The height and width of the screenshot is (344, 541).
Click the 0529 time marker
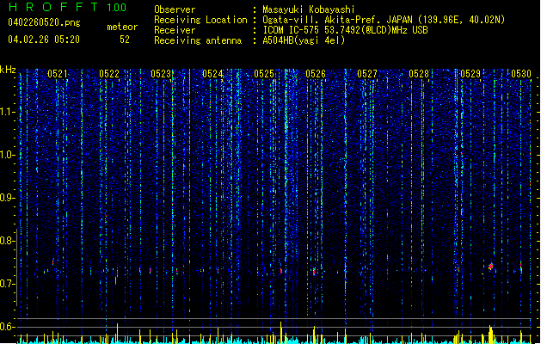(x=470, y=74)
